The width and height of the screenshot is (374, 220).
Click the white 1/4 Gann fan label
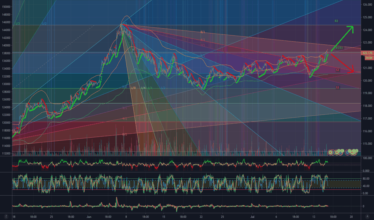143,88
